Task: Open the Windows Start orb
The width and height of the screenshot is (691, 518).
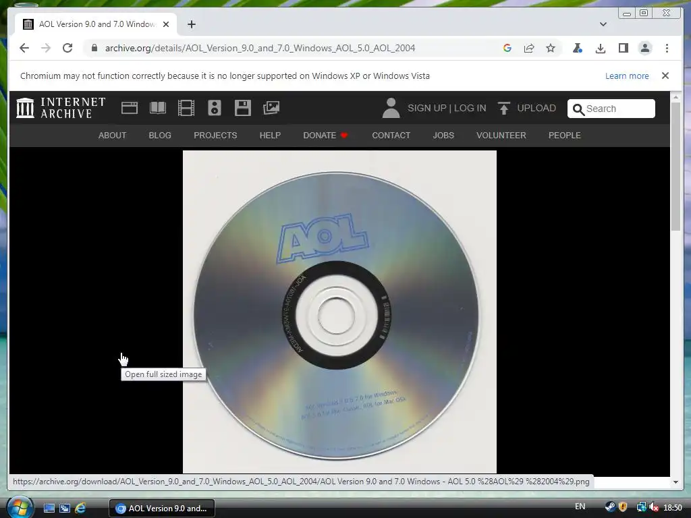Action: click(x=20, y=507)
